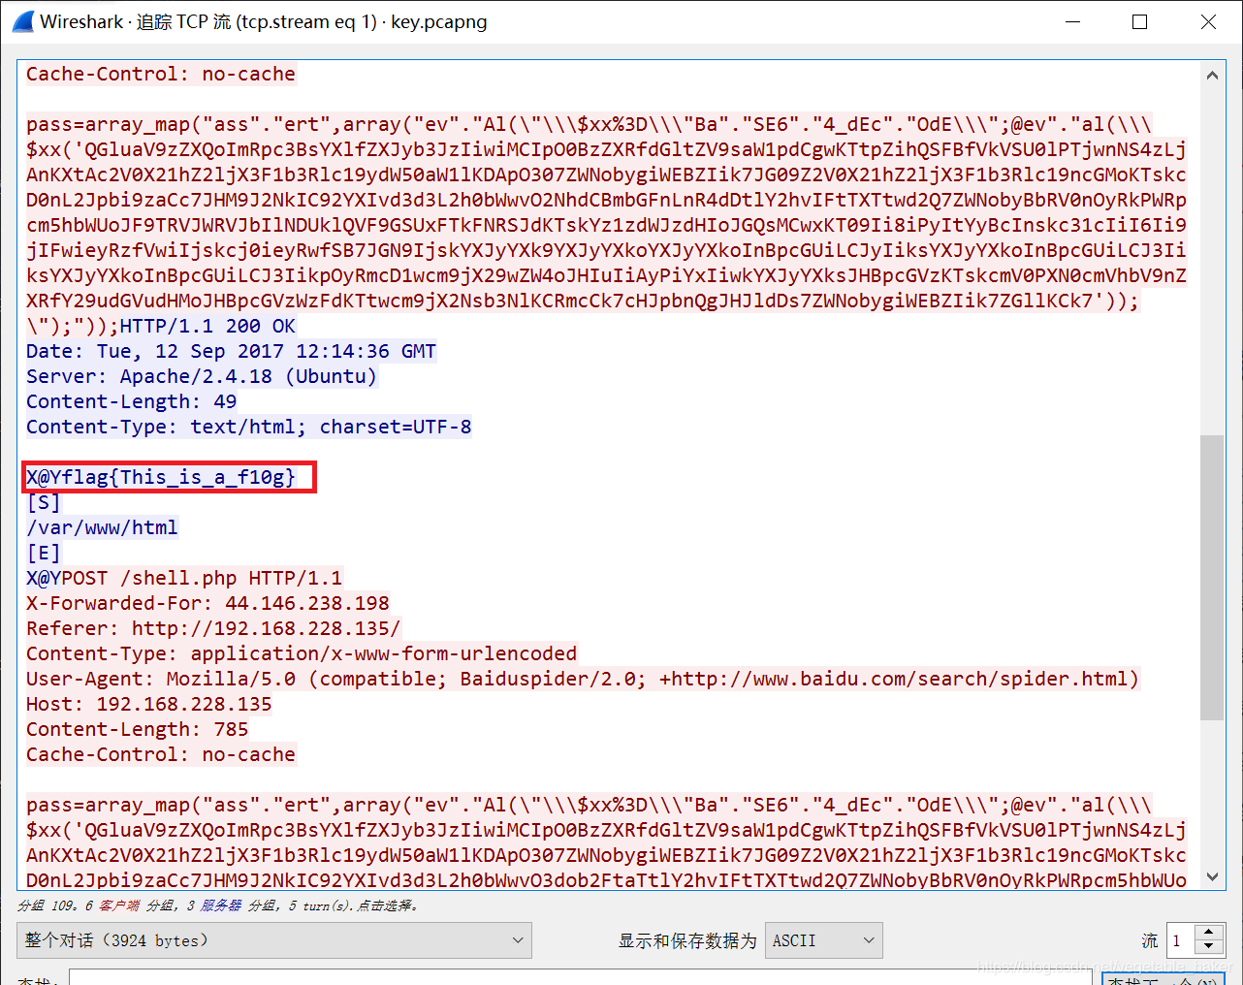The height and width of the screenshot is (985, 1243).
Task: Maximize the Wireshark follow stream window
Action: [1140, 21]
